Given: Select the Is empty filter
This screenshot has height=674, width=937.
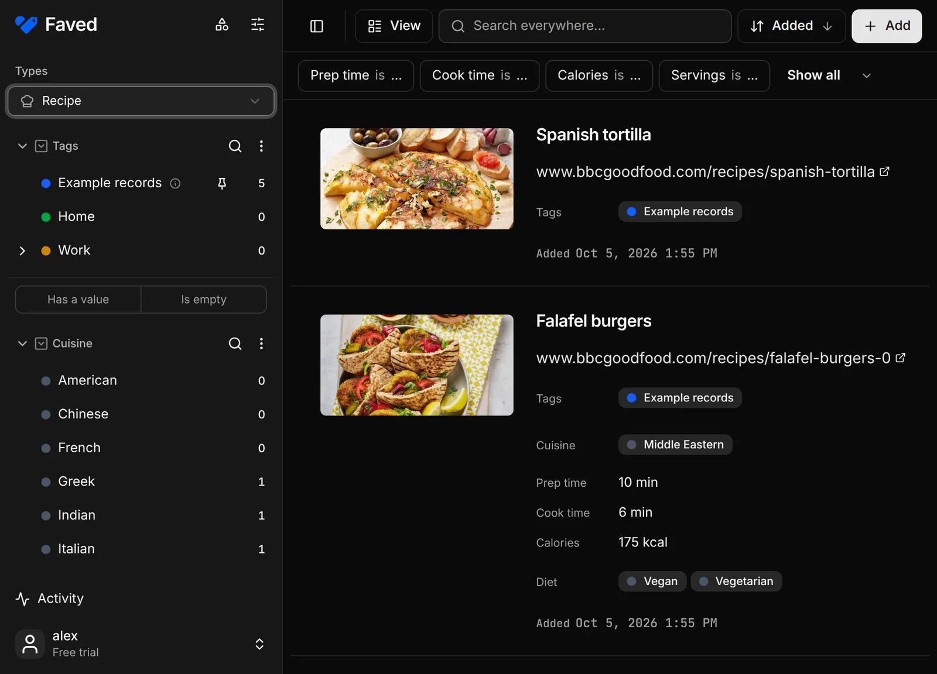Looking at the screenshot, I should (204, 300).
